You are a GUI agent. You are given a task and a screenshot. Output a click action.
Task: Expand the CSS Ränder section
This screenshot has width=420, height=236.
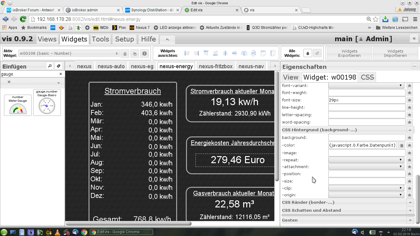(x=410, y=203)
